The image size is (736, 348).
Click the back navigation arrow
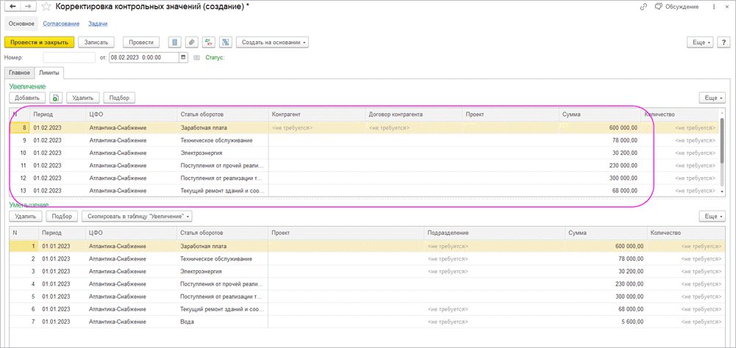[x=12, y=7]
